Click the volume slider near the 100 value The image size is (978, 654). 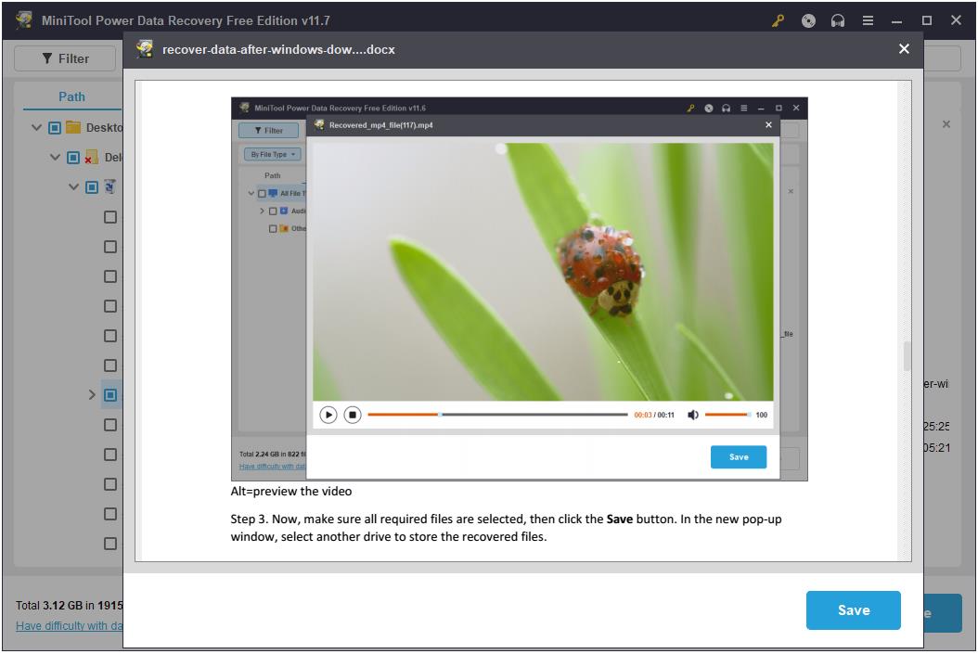[x=727, y=415]
